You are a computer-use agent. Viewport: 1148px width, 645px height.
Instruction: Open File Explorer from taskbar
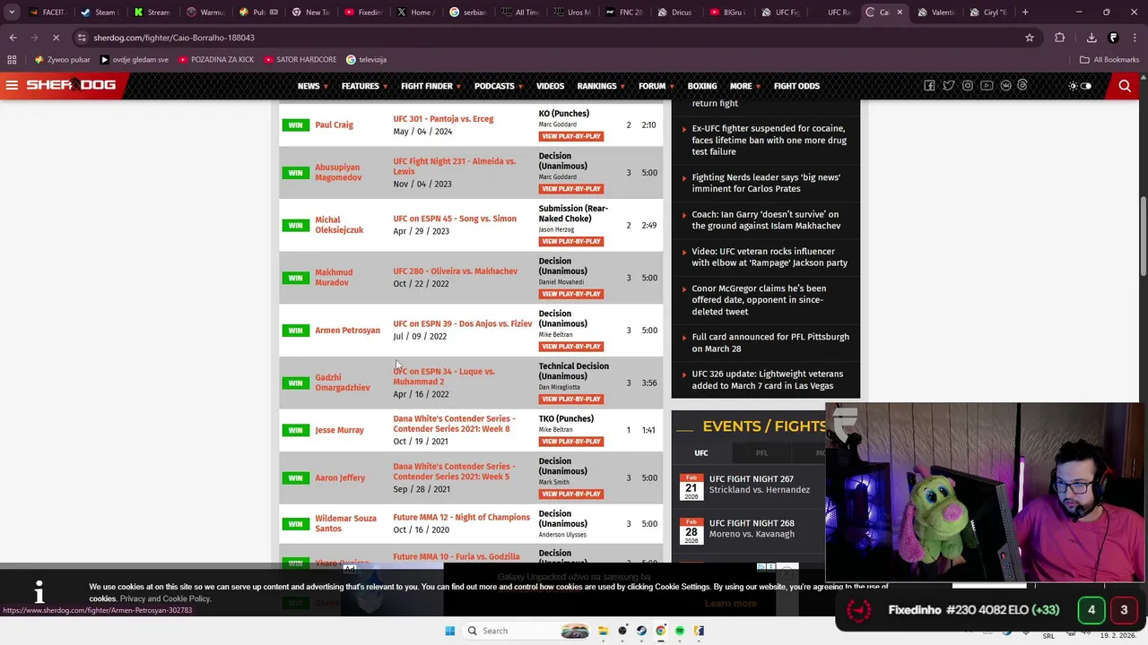[x=604, y=631]
